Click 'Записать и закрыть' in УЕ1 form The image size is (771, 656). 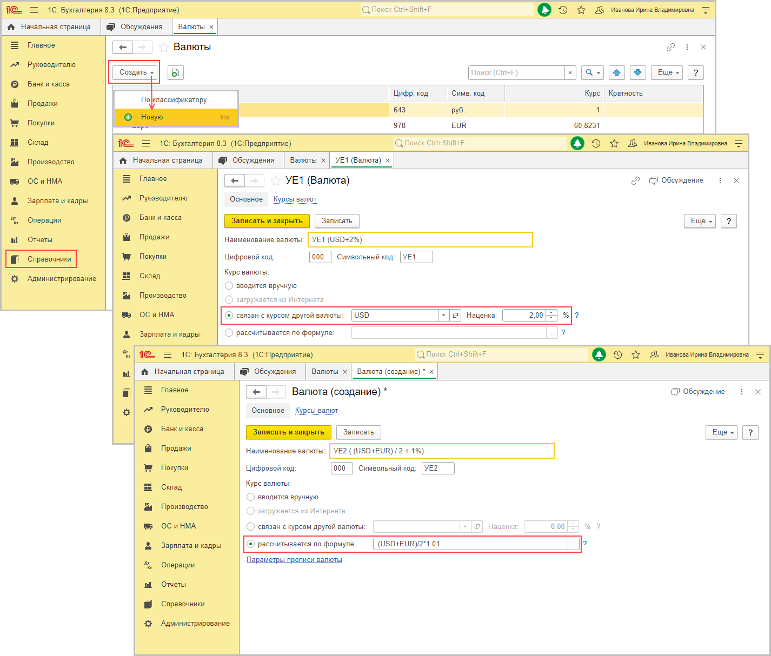(x=267, y=221)
